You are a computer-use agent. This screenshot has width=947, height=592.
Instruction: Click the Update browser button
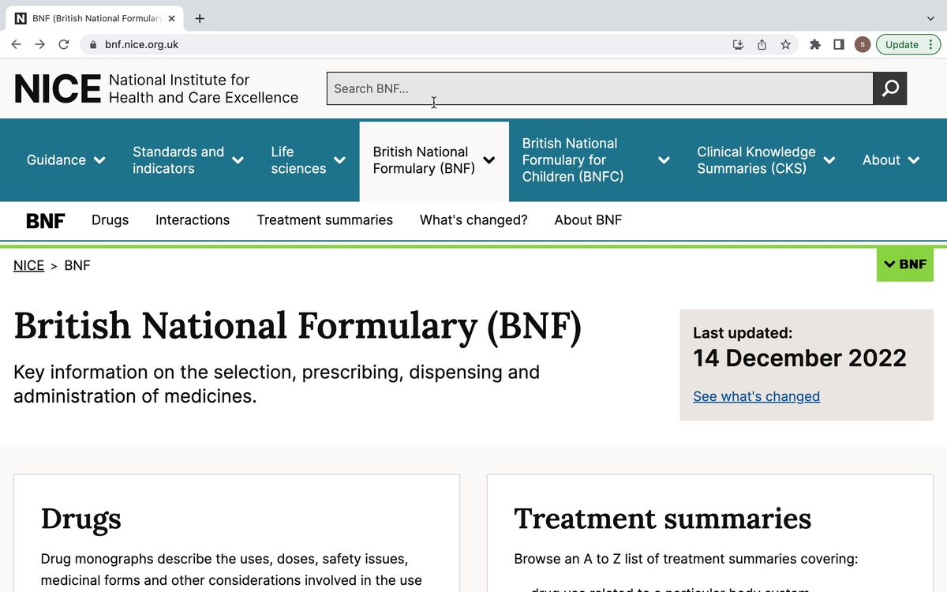click(x=907, y=45)
